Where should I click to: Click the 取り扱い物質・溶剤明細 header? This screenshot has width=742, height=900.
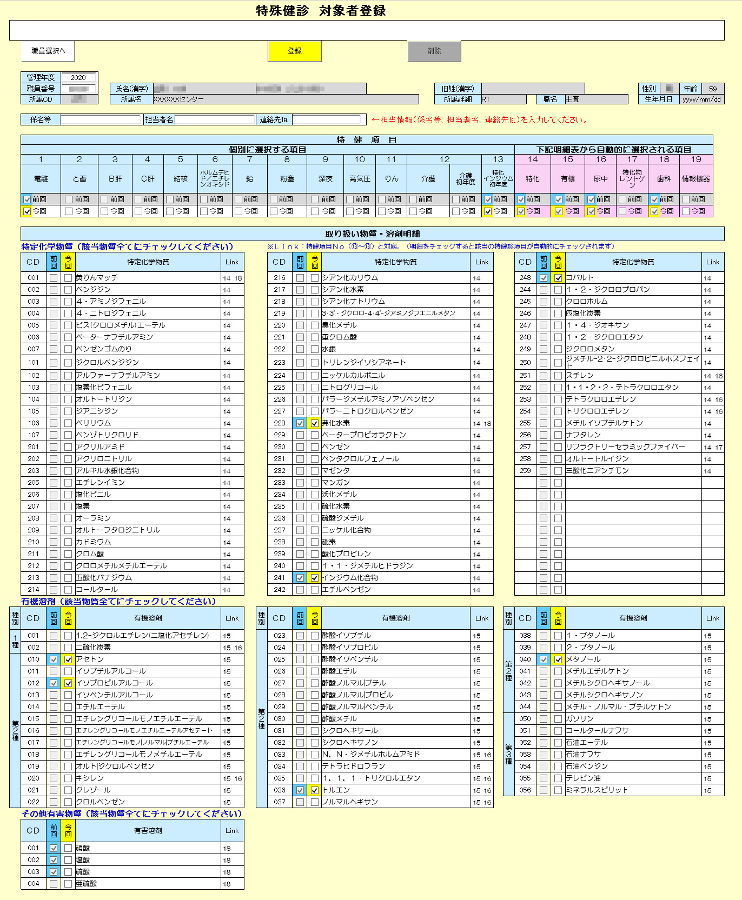(x=373, y=234)
